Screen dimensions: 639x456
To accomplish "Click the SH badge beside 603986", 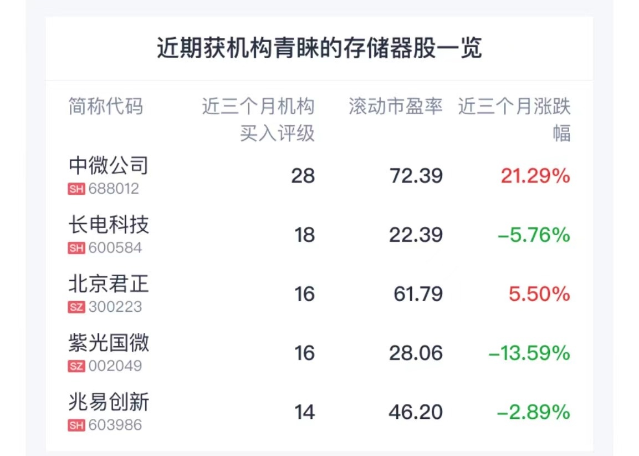I will (76, 425).
